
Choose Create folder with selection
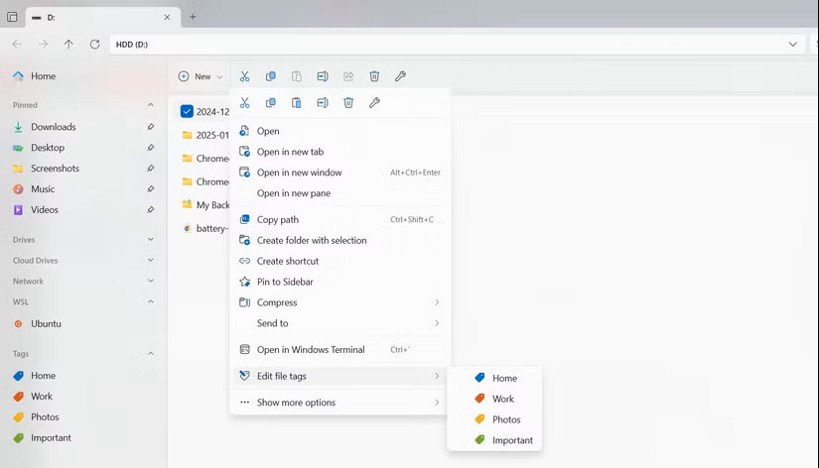point(341,241)
